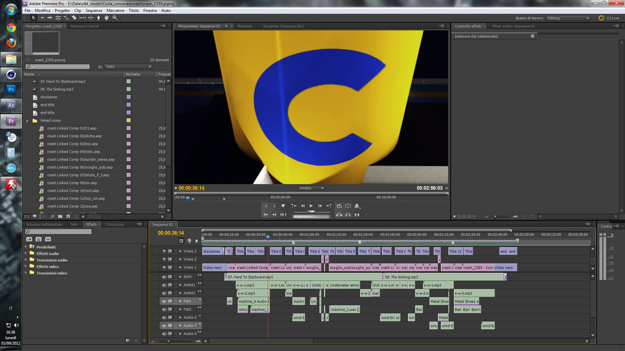
Task: Switch to Mixer audio: Sequence 01 tab
Action: (x=513, y=26)
